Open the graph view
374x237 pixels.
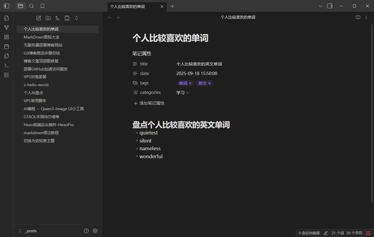pos(6,27)
